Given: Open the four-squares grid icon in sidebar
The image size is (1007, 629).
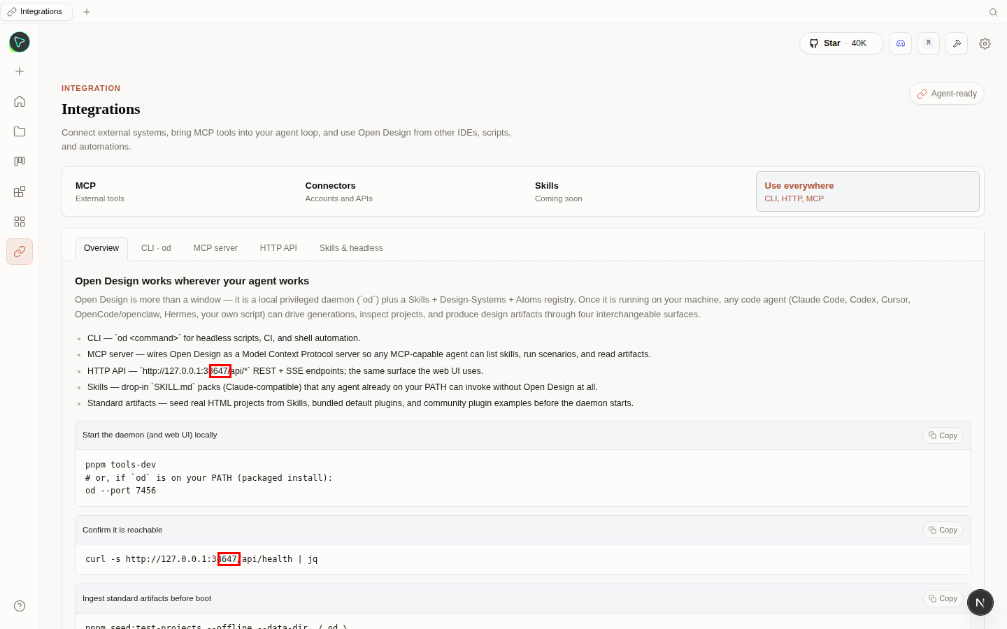Looking at the screenshot, I should 20,222.
